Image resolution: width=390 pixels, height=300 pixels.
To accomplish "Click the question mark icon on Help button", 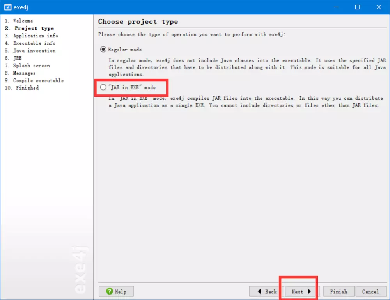I will (x=110, y=291).
